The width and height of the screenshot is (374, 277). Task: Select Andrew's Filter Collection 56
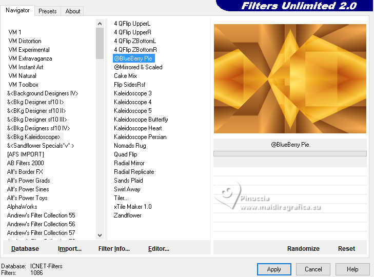coord(41,224)
